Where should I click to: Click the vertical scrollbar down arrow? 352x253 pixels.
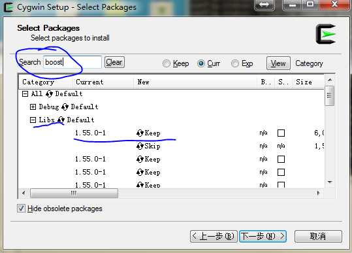coord(330,182)
